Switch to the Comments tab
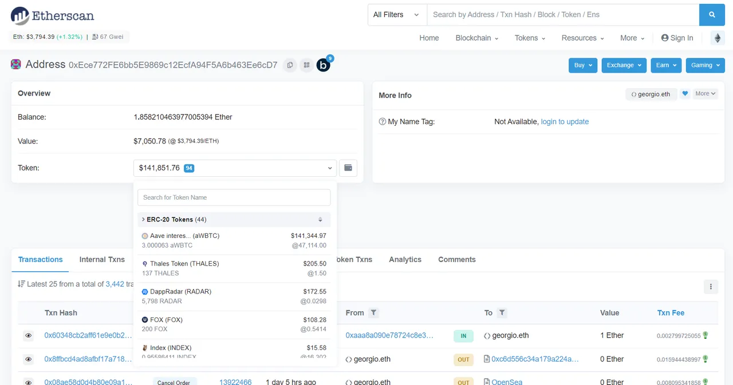The height and width of the screenshot is (385, 733). 457,259
